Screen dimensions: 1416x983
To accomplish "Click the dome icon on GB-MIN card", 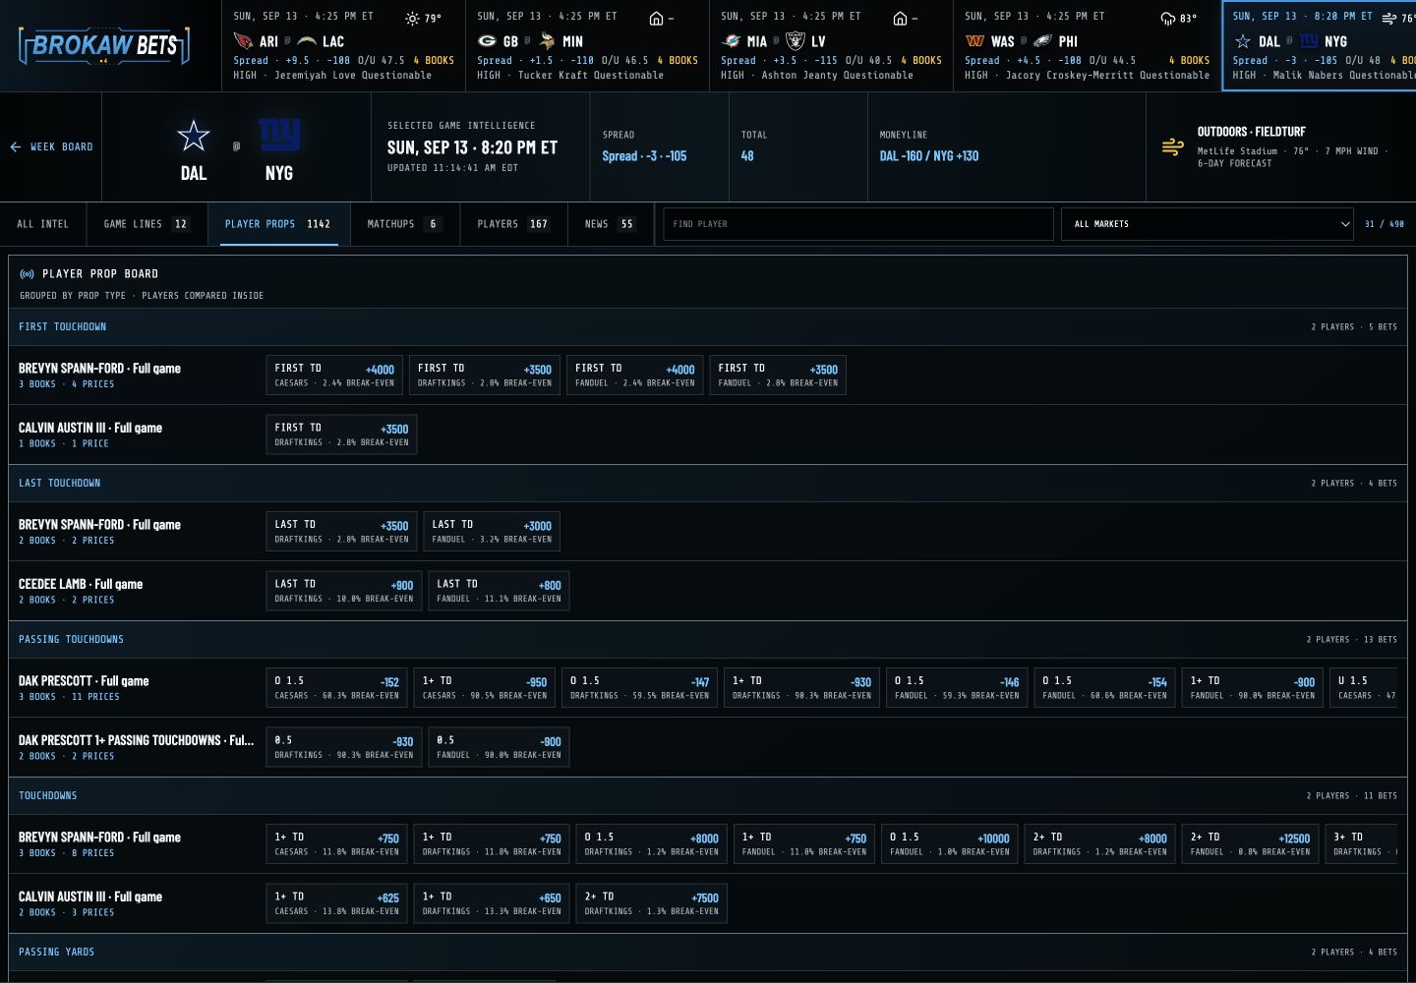I will pyautogui.click(x=656, y=18).
